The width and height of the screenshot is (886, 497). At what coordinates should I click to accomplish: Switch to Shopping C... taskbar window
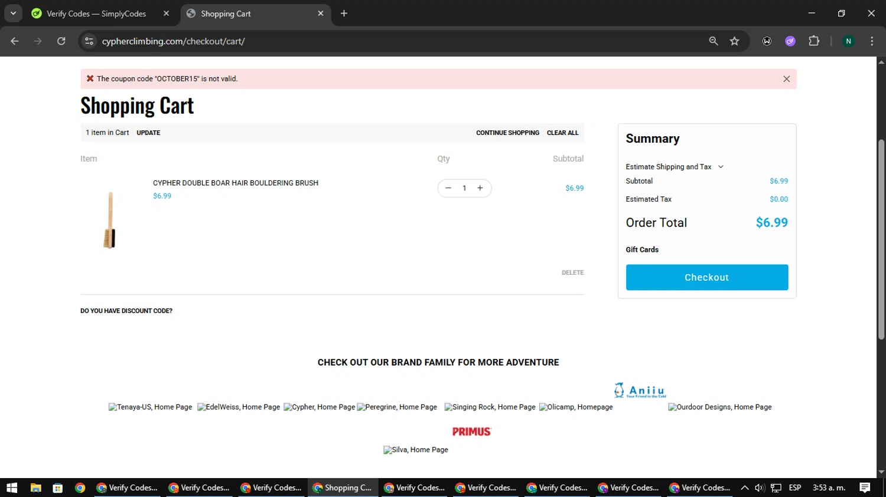point(343,488)
